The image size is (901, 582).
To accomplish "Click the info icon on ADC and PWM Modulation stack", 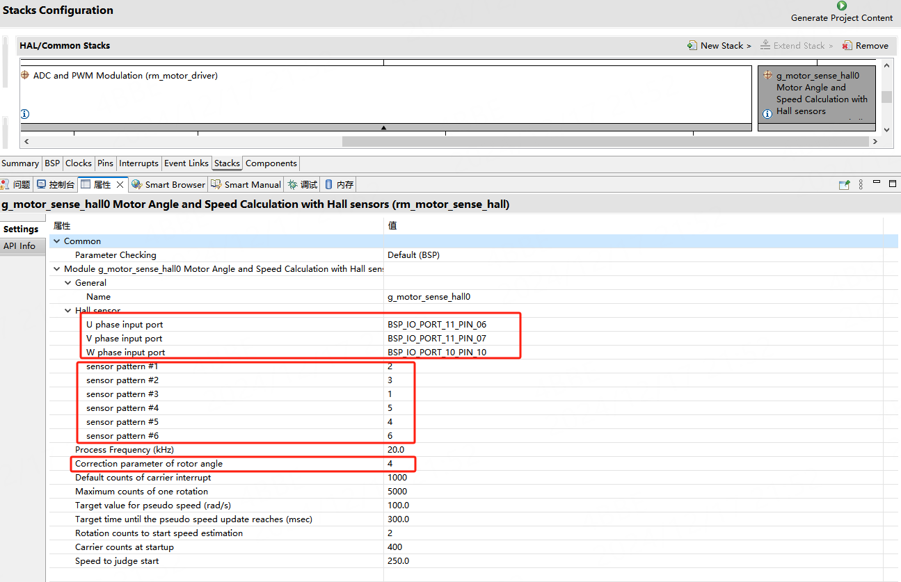I will coord(25,114).
